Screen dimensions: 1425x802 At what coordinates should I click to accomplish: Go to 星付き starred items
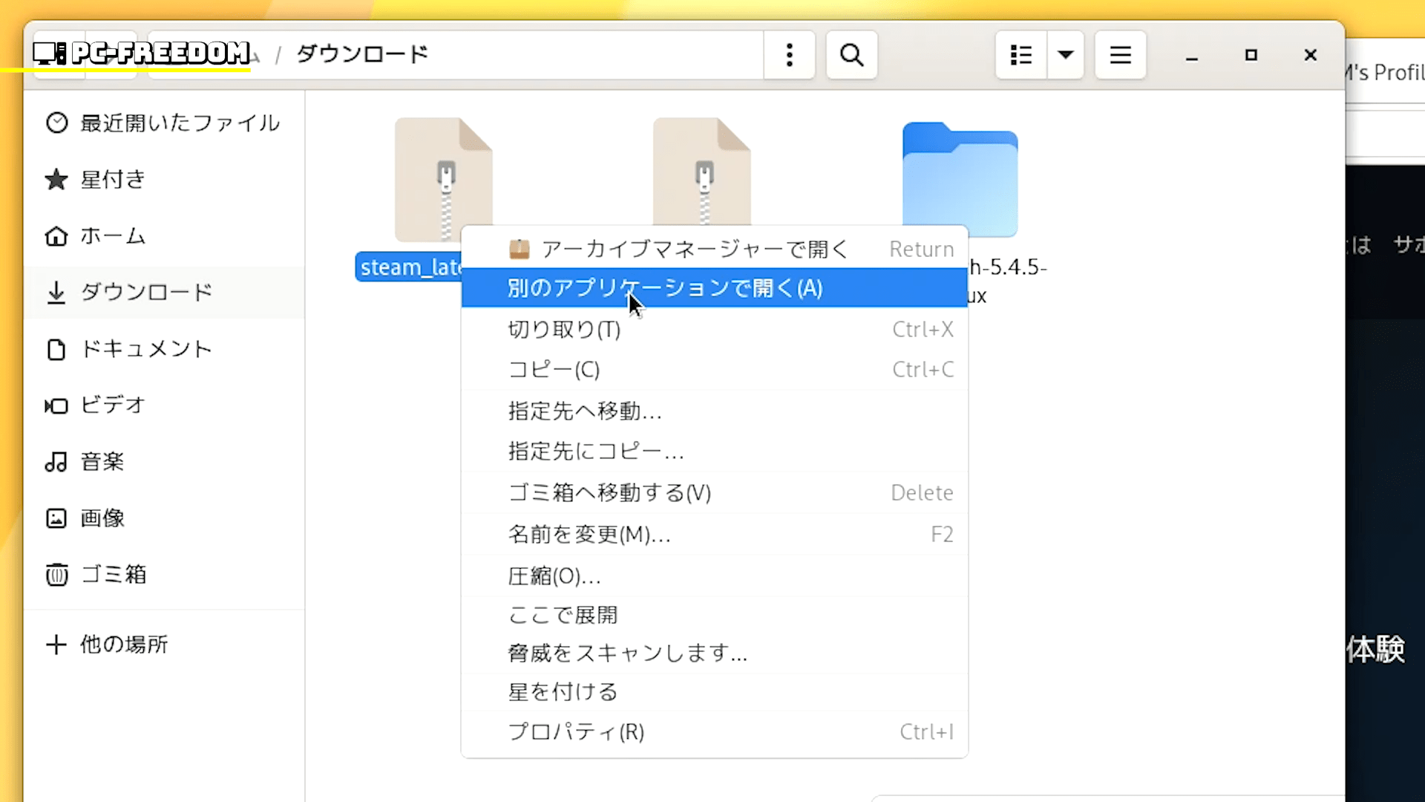pos(111,179)
